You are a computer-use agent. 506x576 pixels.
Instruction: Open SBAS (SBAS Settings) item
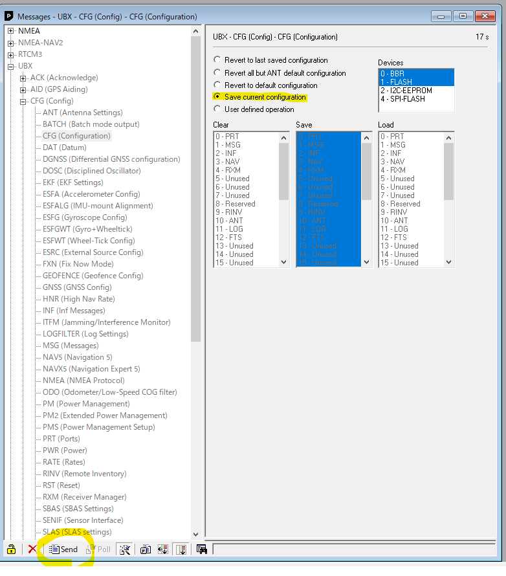click(x=78, y=509)
